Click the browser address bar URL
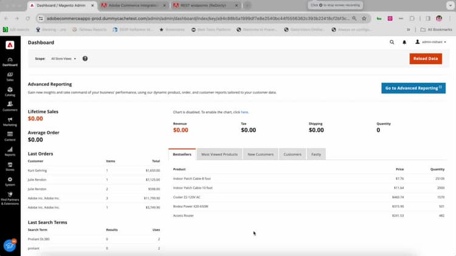This screenshot has width=456, height=256. click(198, 18)
